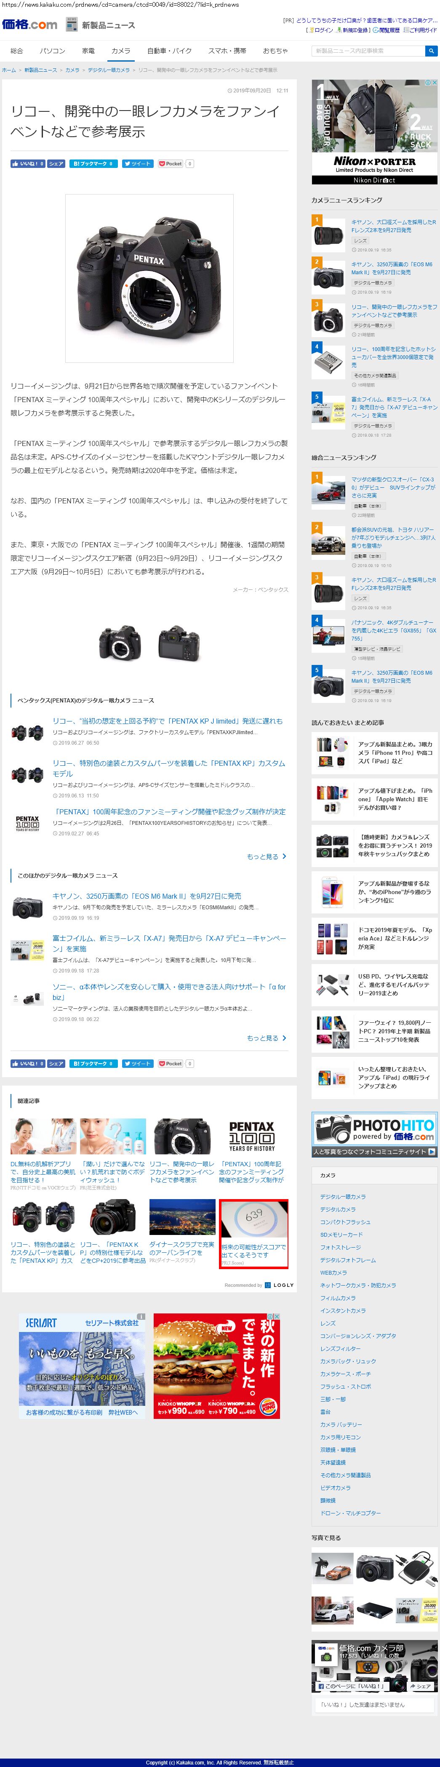Image resolution: width=440 pixels, height=1767 pixels.
Task: Open the PENTAX KP J limited article link
Action: point(168,721)
